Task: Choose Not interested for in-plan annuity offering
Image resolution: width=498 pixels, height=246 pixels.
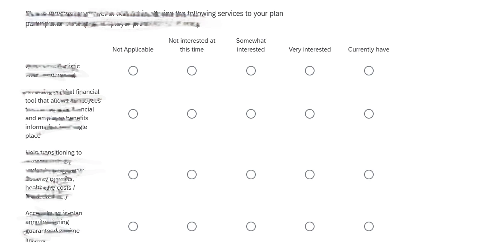Action: coord(192,226)
